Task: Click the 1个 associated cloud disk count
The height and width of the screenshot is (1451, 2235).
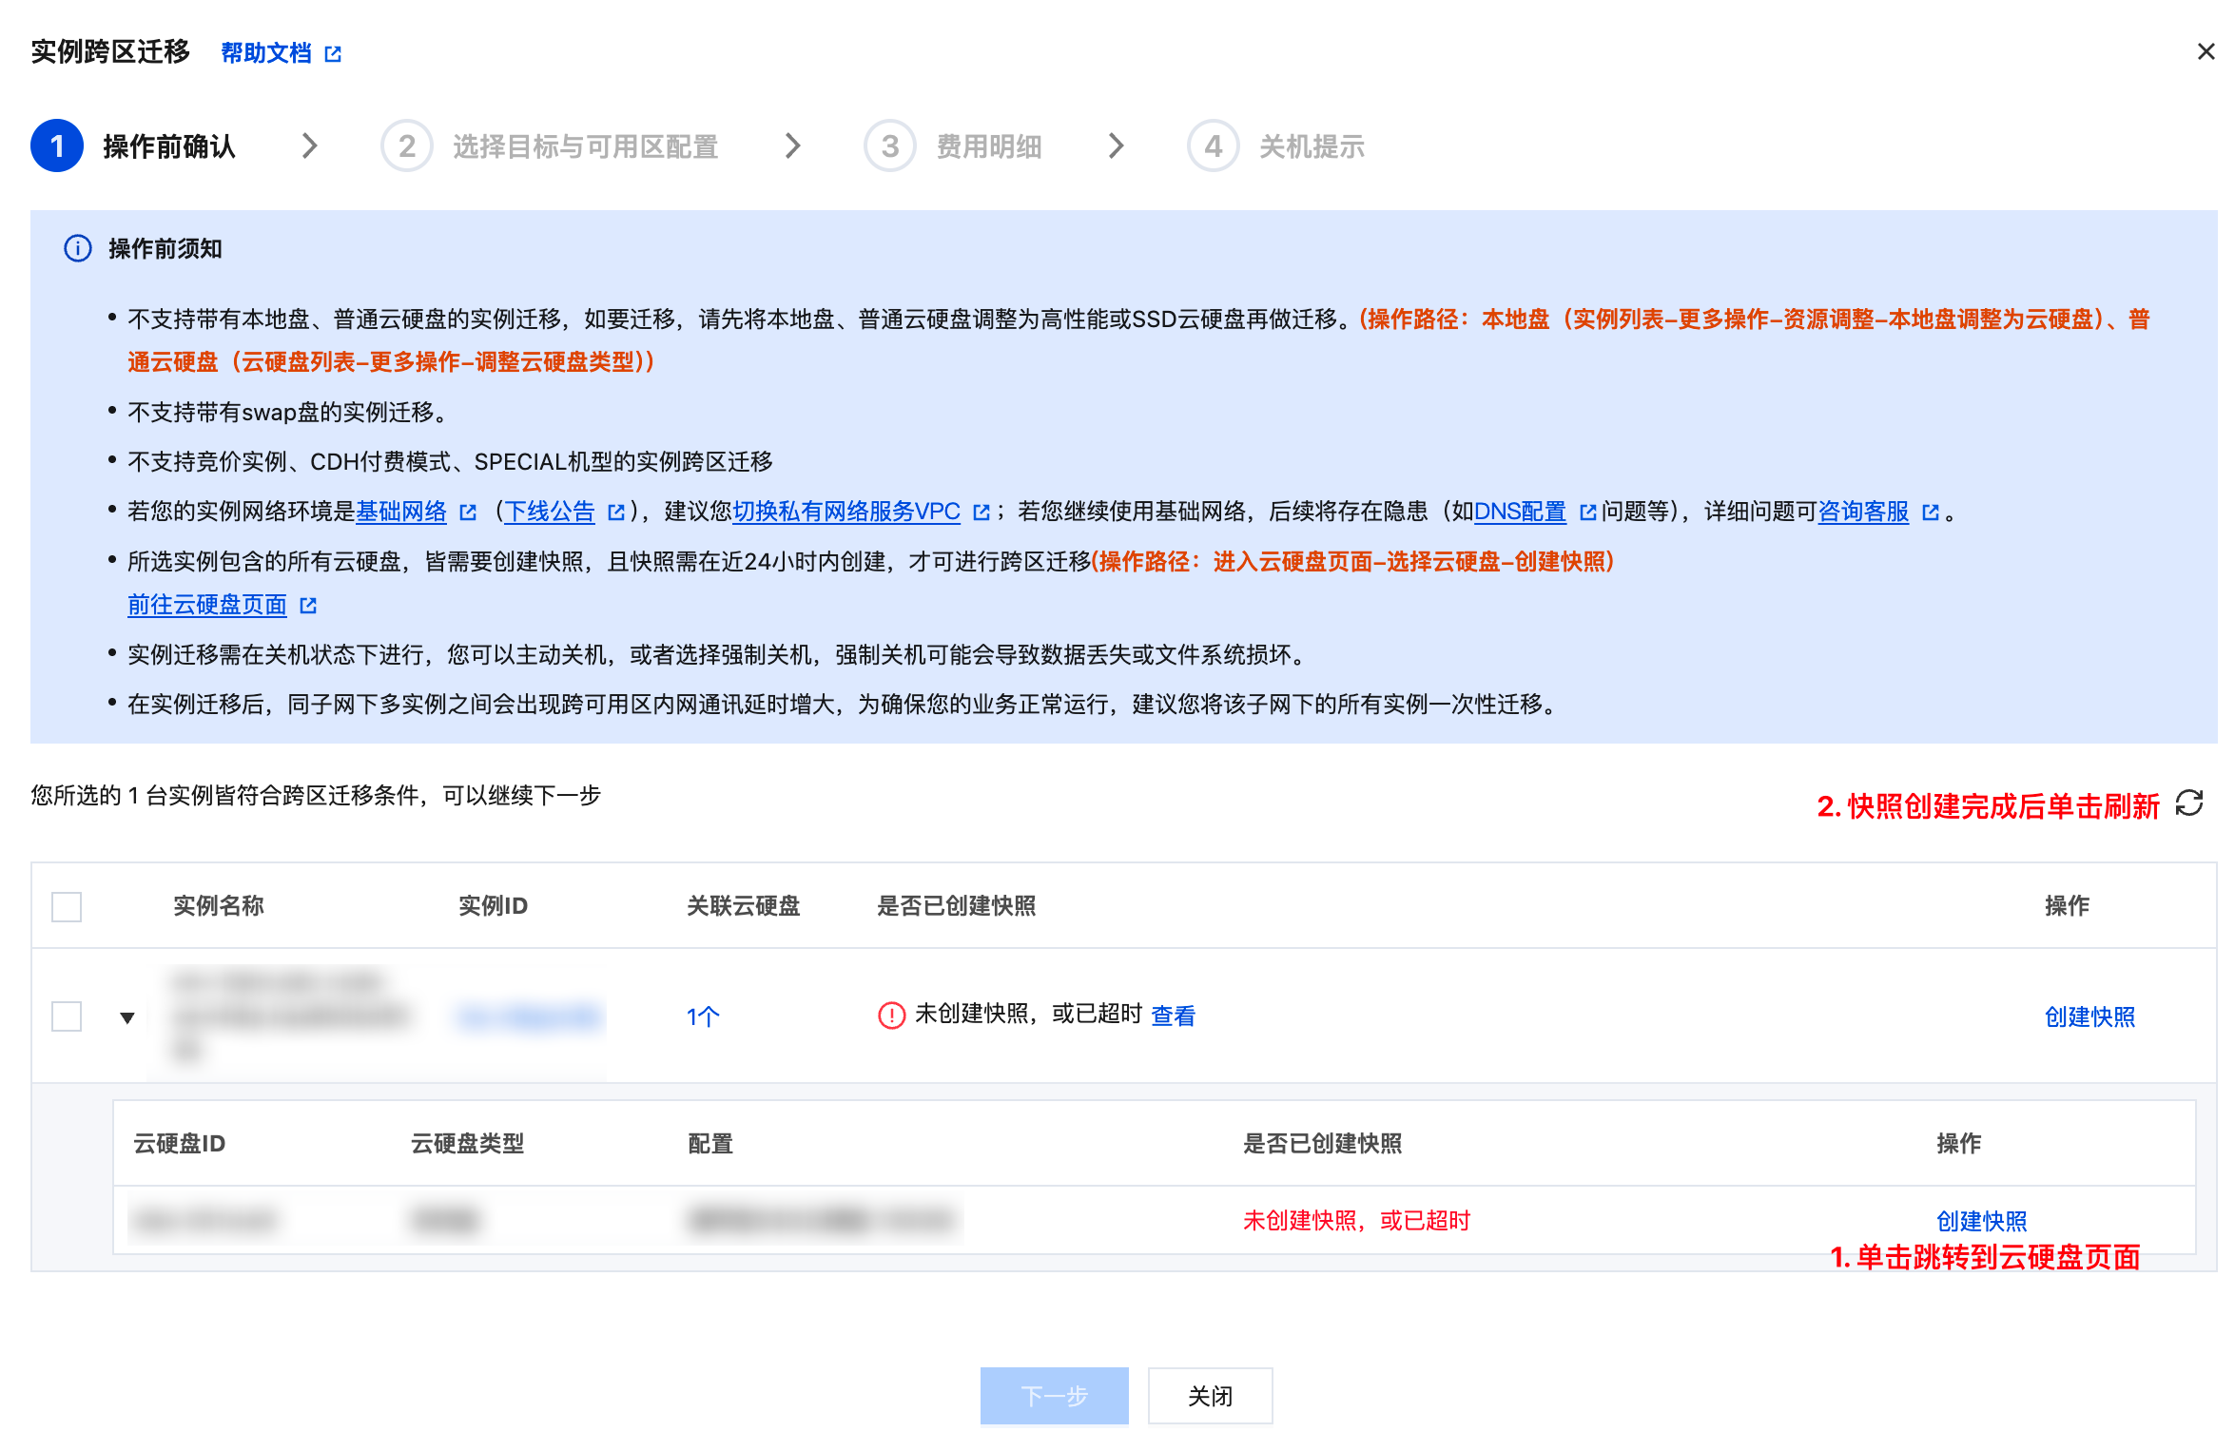Action: [x=703, y=1016]
